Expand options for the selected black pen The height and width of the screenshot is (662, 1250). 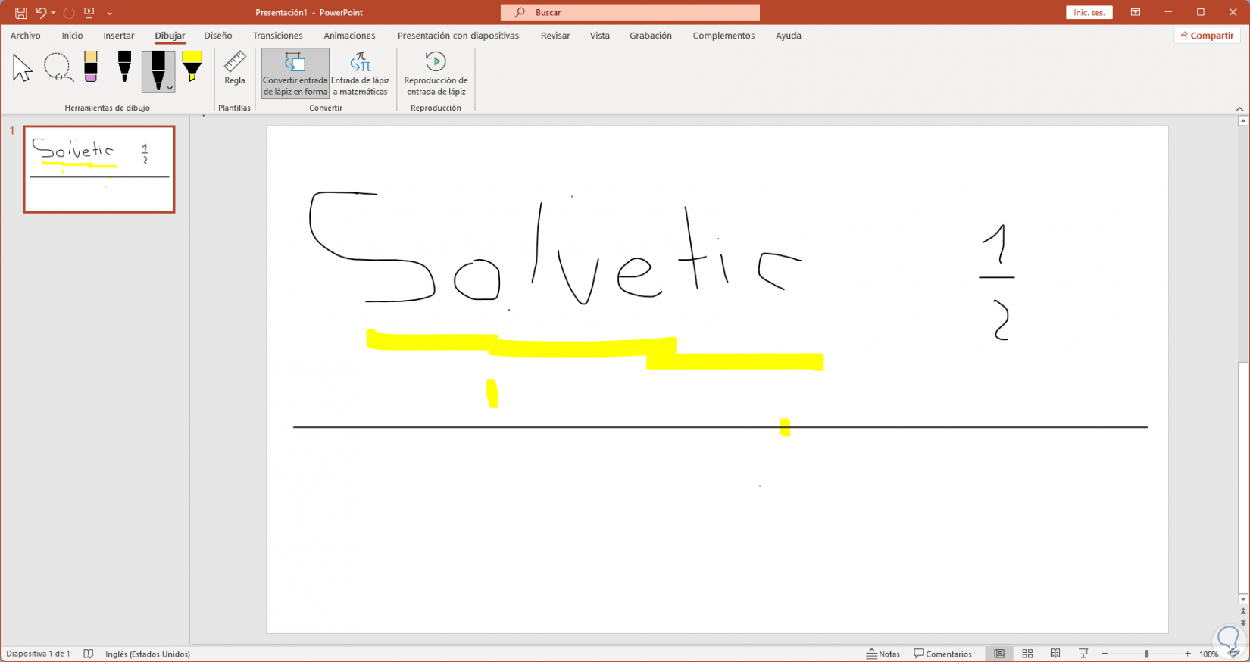[170, 88]
